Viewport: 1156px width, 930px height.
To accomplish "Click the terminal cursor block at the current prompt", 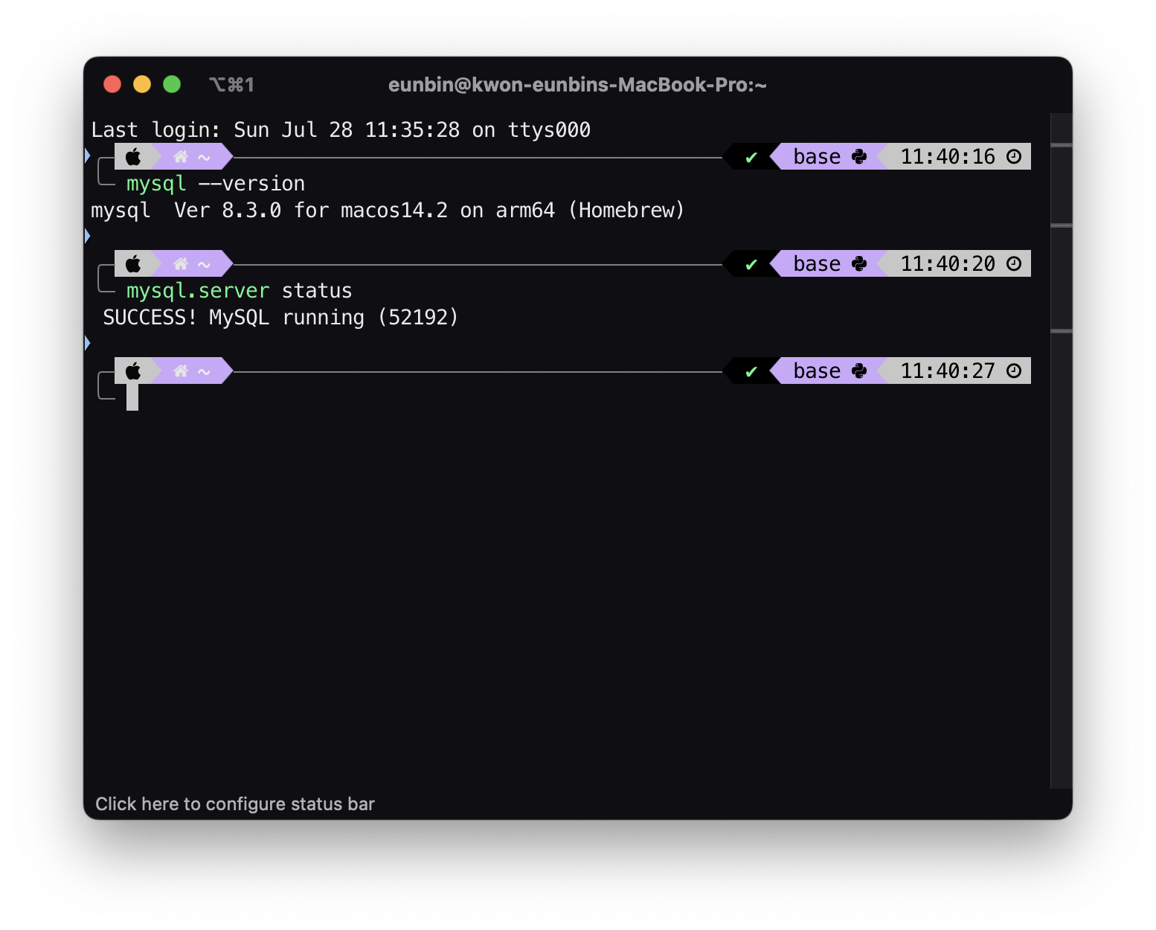I will tap(132, 397).
